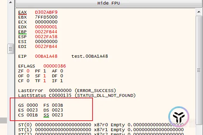This screenshot has width=203, height=135.
Task: Click the LastError label
Action: 31,91
